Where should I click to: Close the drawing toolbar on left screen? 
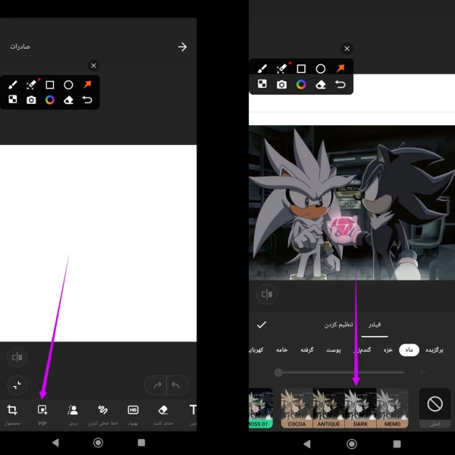pos(93,65)
